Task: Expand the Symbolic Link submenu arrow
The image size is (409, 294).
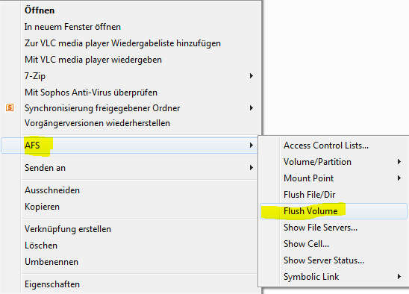Action: 399,277
